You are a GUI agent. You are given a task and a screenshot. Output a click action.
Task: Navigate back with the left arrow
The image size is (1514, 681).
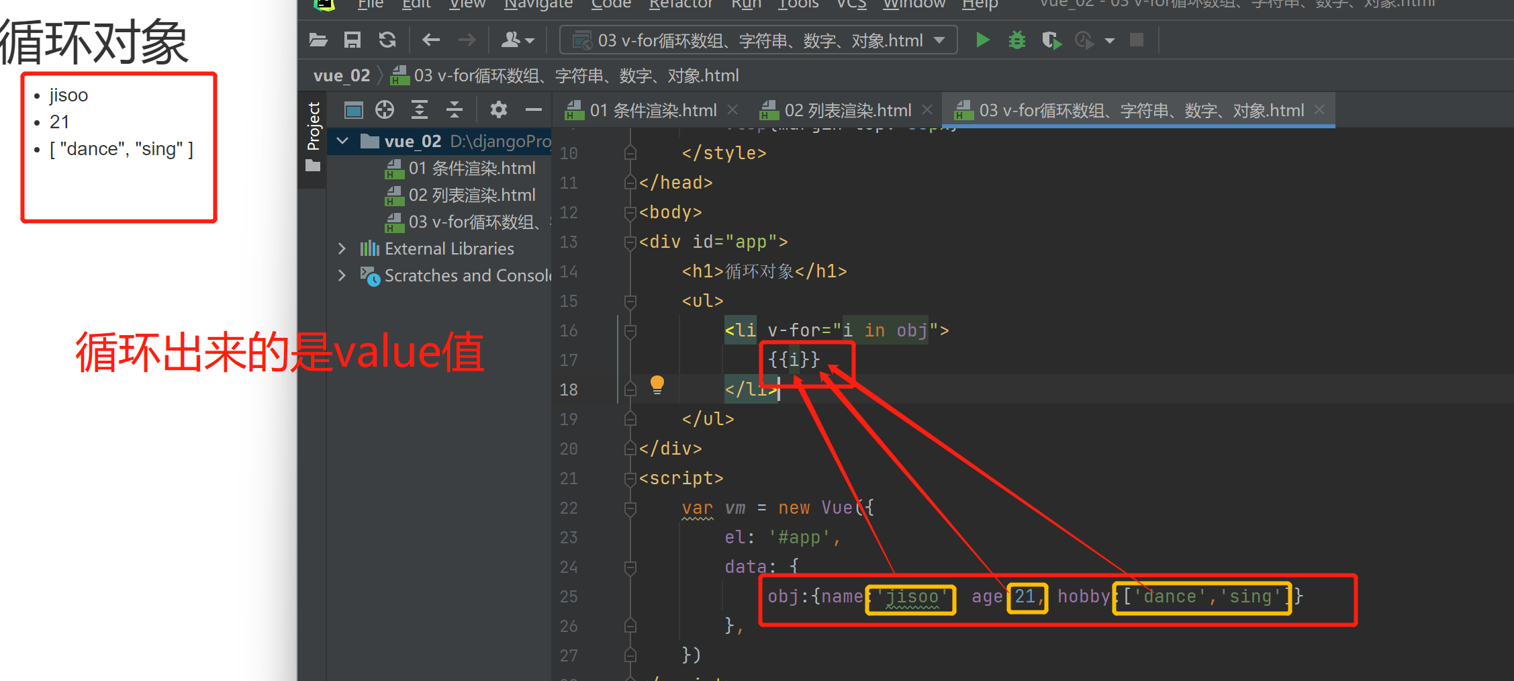click(431, 40)
